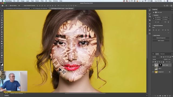
Task: Select the Eraser tool
Action: [x=2, y=37]
